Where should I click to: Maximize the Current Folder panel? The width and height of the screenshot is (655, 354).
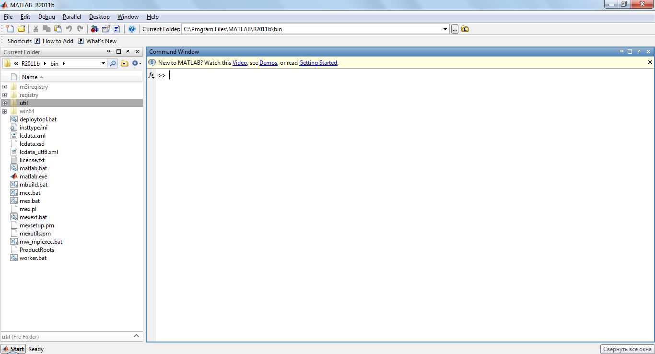click(x=119, y=52)
